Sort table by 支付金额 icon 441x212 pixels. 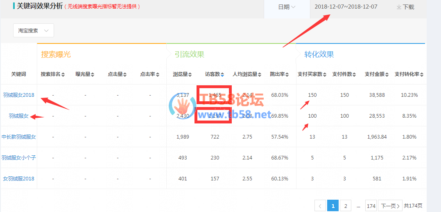387,75
